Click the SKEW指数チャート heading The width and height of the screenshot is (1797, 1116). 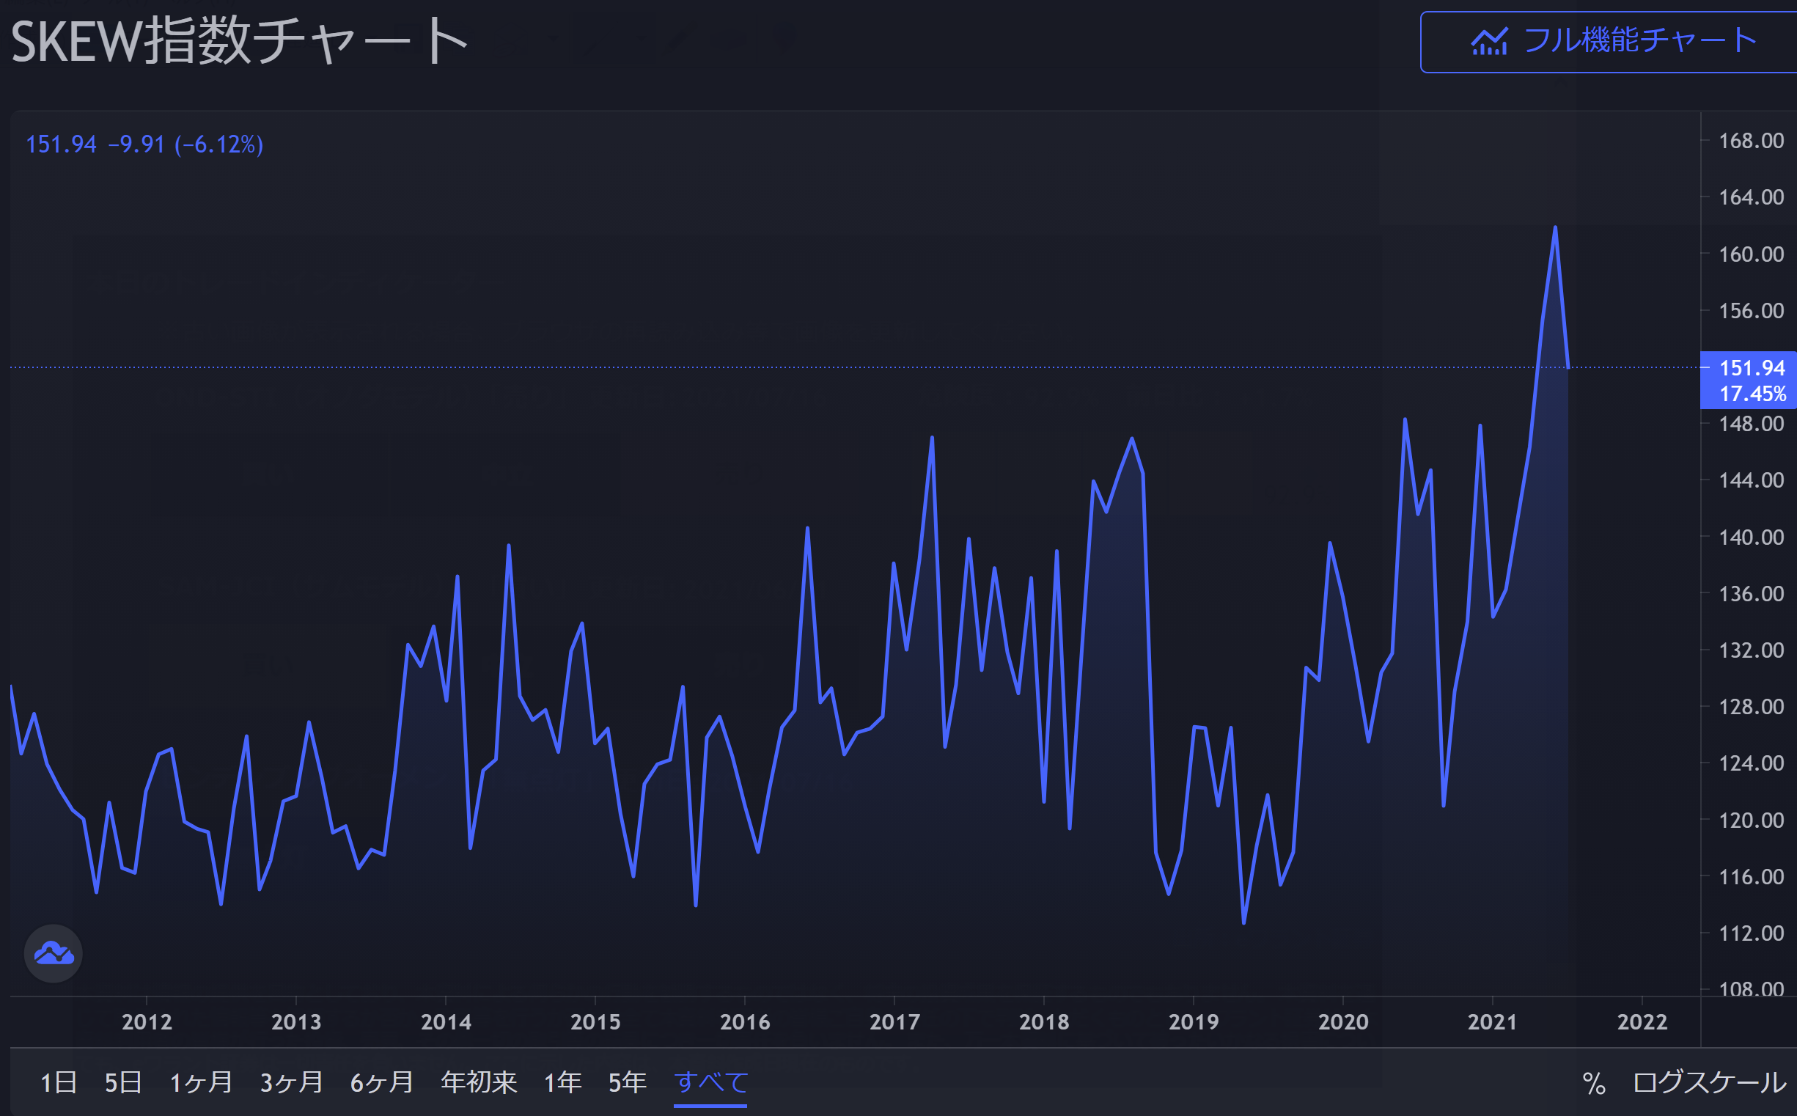(240, 42)
